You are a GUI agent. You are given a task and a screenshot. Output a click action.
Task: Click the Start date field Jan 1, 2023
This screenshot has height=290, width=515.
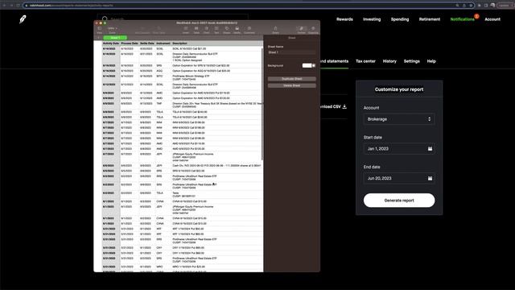[x=399, y=148]
